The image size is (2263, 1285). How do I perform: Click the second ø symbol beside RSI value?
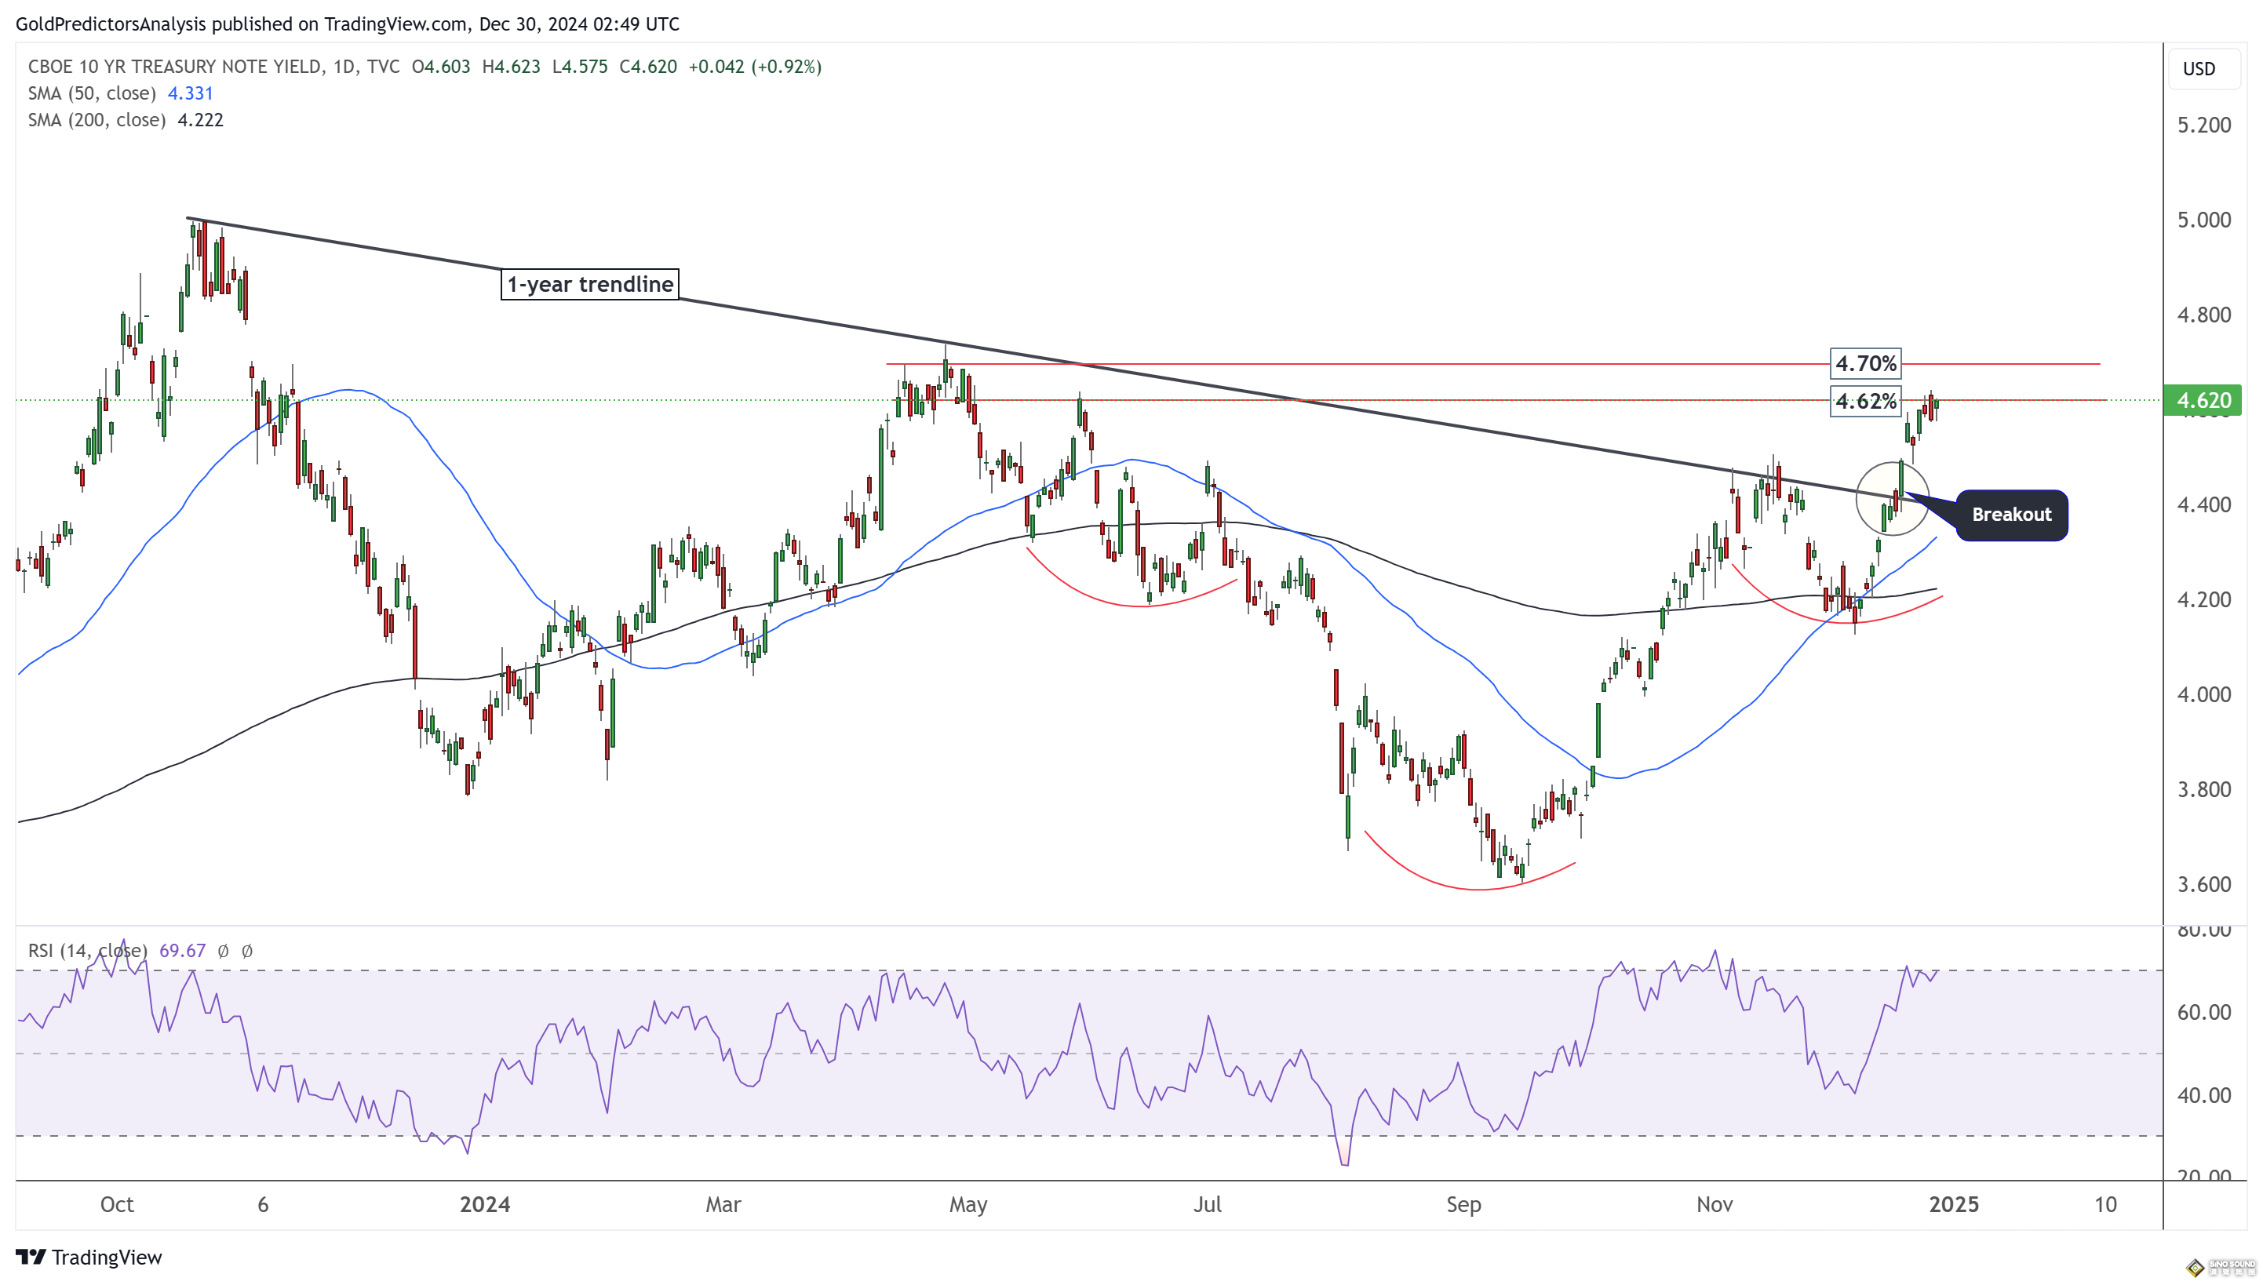point(247,951)
